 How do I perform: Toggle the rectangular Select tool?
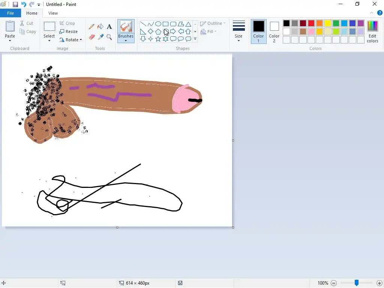[49, 27]
